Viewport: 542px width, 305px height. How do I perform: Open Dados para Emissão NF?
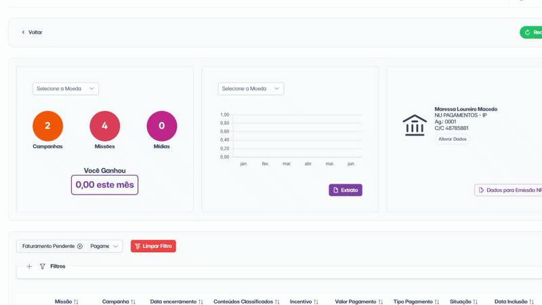(x=508, y=190)
